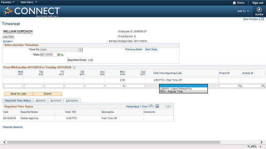Open the calendar picker beside the Date field
The image size is (266, 149).
[x=59, y=55]
